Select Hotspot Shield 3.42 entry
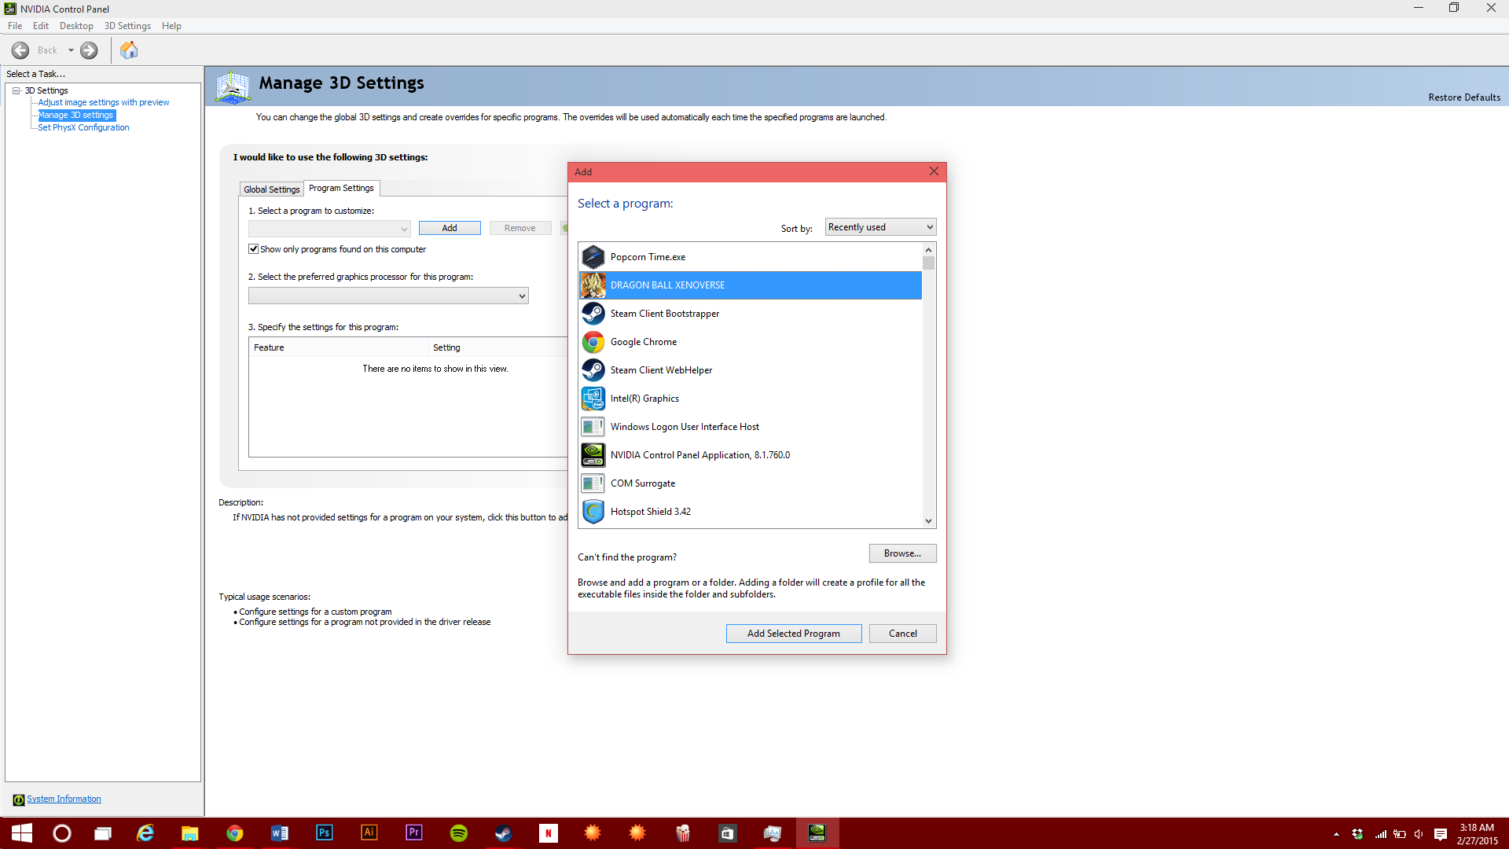 [650, 512]
